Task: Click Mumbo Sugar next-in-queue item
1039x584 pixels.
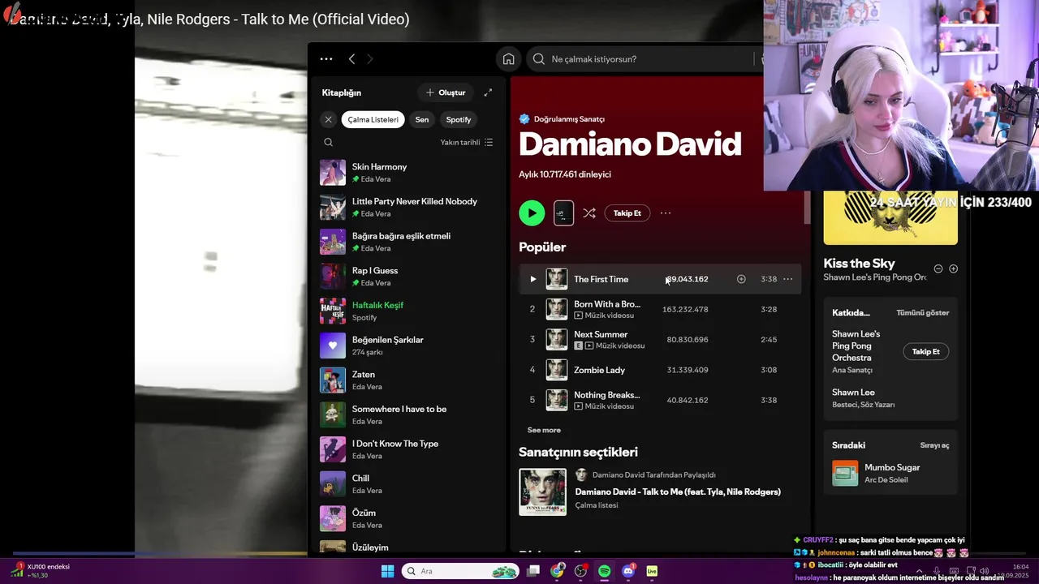Action: pos(890,473)
